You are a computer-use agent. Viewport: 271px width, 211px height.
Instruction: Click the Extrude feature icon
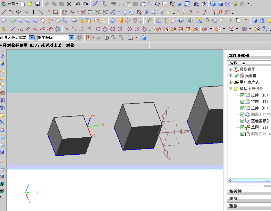point(158,21)
